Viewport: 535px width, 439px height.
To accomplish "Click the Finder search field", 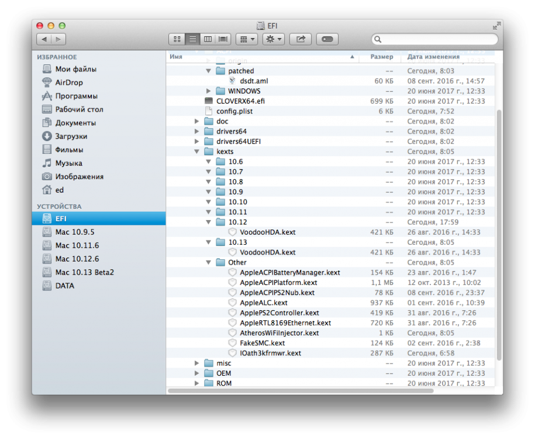I will click(x=434, y=39).
